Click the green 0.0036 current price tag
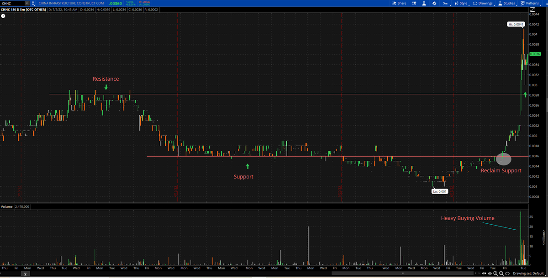 535,54
